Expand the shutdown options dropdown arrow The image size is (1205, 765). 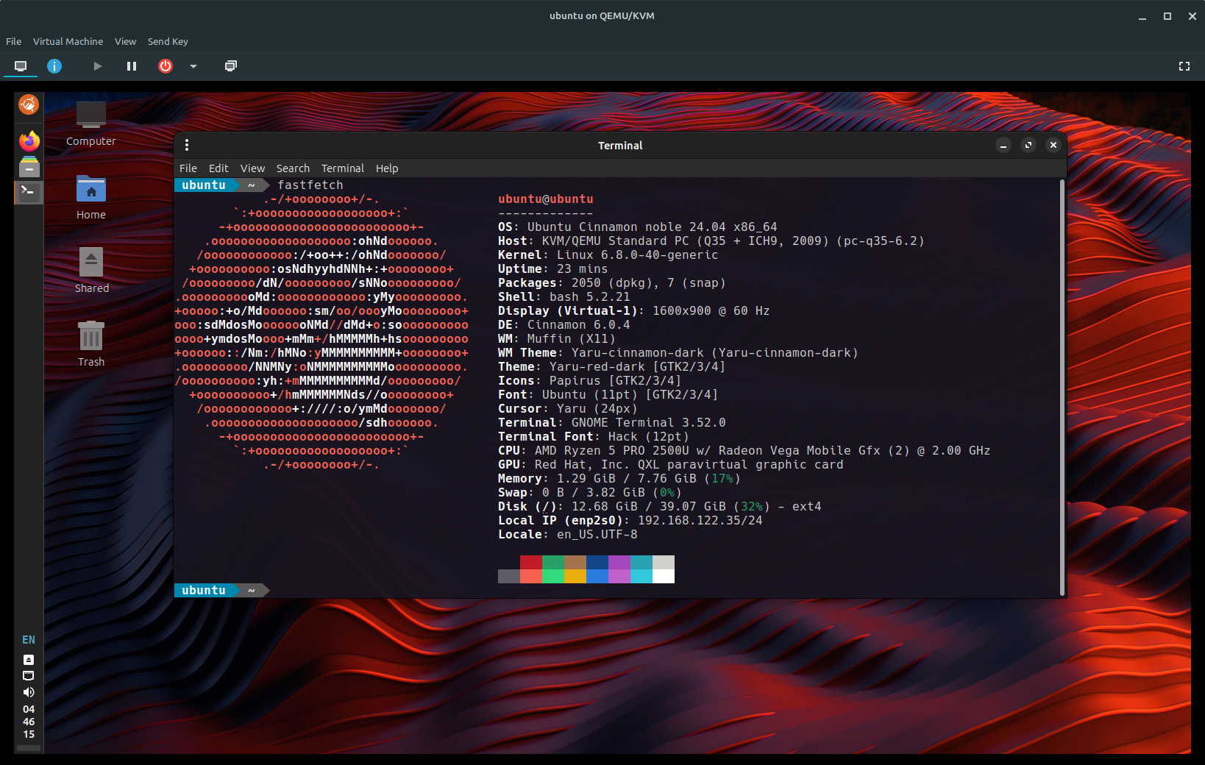point(193,66)
